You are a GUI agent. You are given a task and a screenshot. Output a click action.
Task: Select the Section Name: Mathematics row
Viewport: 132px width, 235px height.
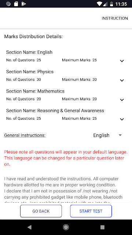pyautogui.click(x=65, y=95)
